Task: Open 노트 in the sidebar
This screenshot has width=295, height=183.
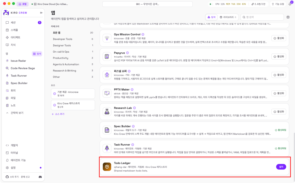Action: tap(23, 105)
